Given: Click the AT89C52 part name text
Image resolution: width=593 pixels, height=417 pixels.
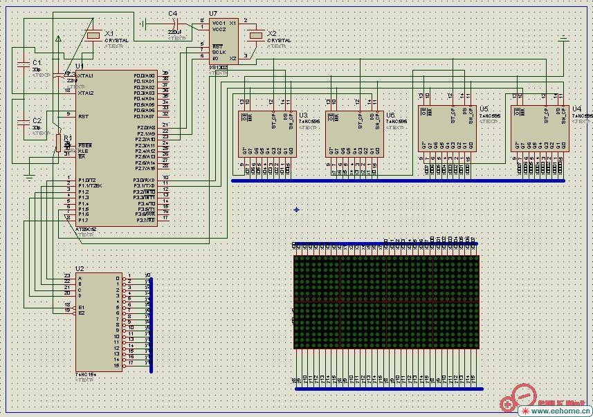Looking at the screenshot, I should [x=86, y=230].
